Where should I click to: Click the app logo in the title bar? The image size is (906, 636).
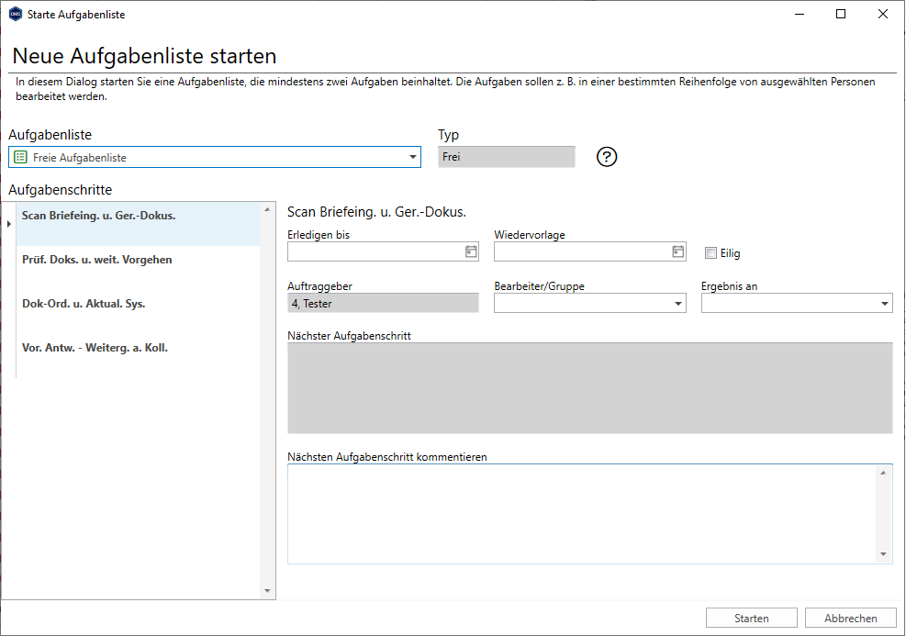(x=15, y=14)
